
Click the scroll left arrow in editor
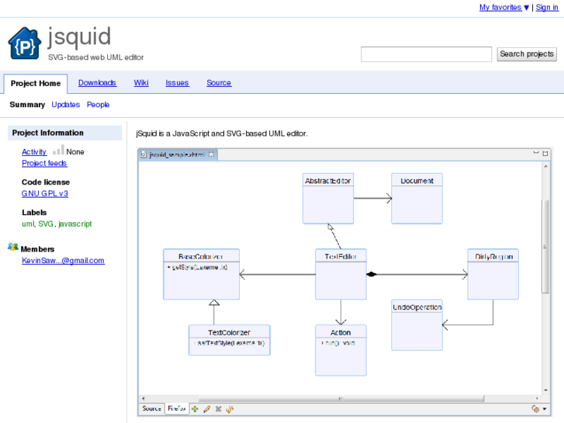tap(144, 398)
